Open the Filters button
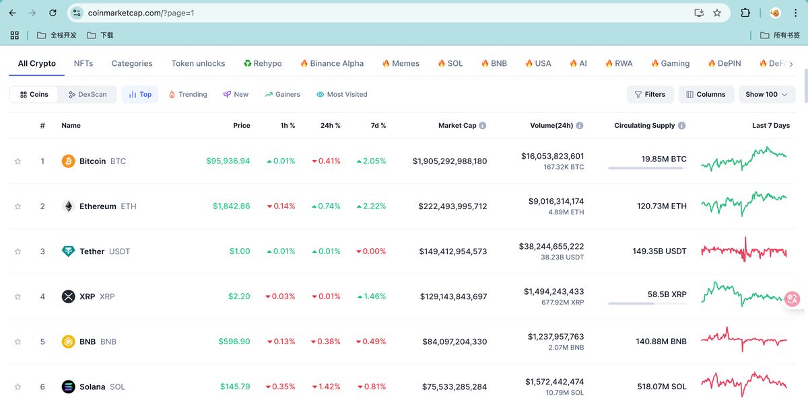Screen dimensions: 808x398 tap(649, 95)
